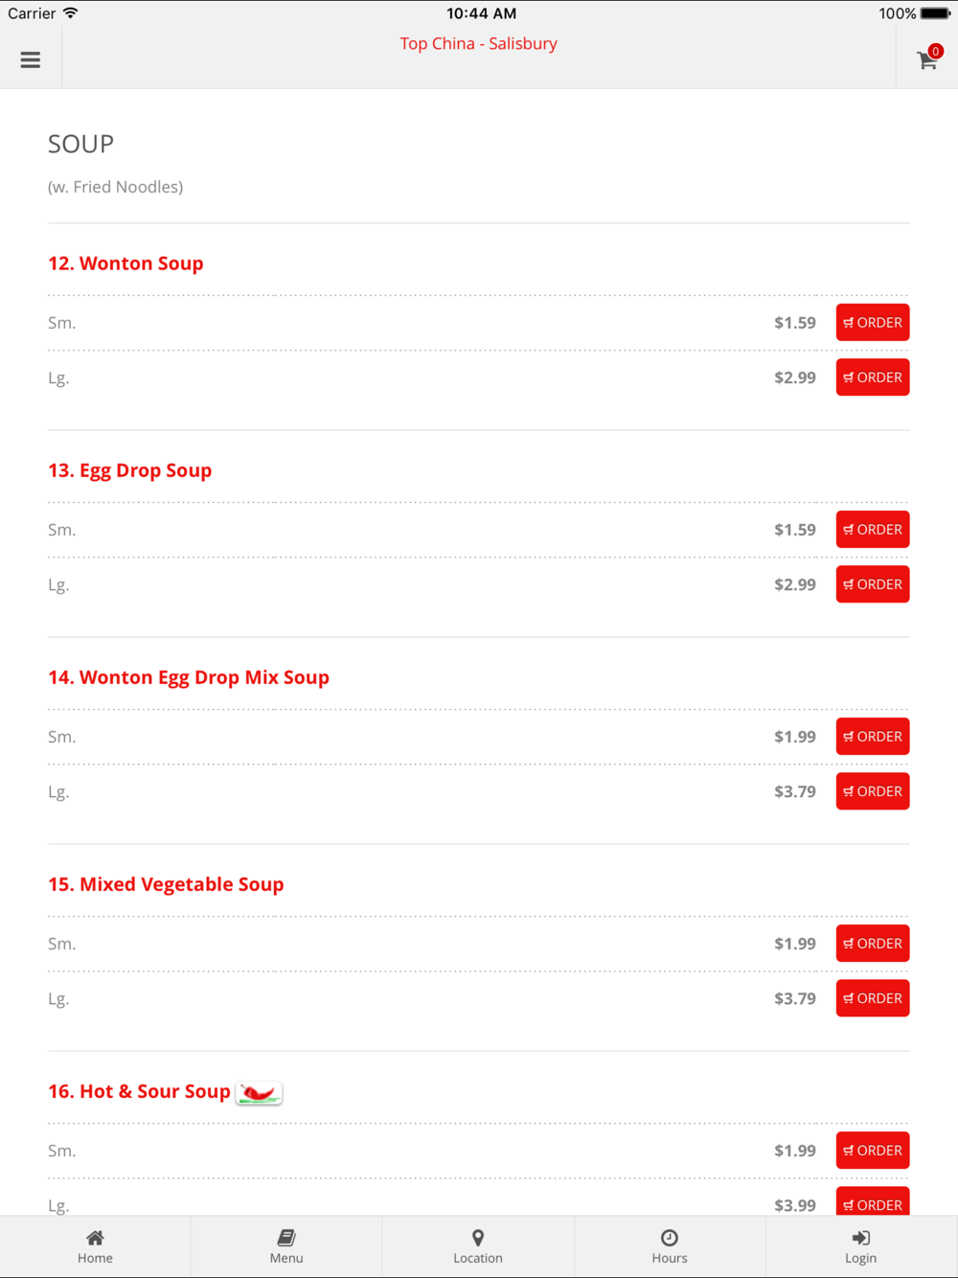Image resolution: width=958 pixels, height=1278 pixels.
Task: Open the shopping cart icon
Action: (927, 59)
